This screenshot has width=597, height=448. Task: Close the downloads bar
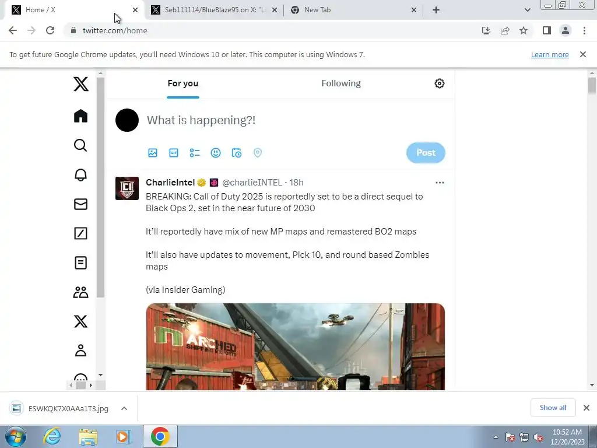pos(587,408)
